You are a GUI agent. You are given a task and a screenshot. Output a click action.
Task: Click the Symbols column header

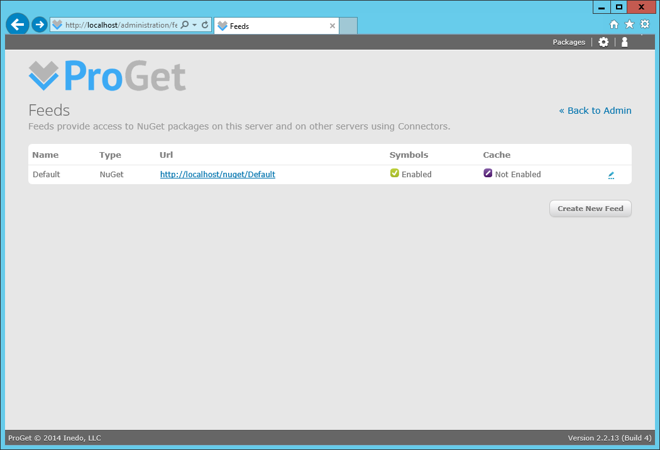coord(409,155)
